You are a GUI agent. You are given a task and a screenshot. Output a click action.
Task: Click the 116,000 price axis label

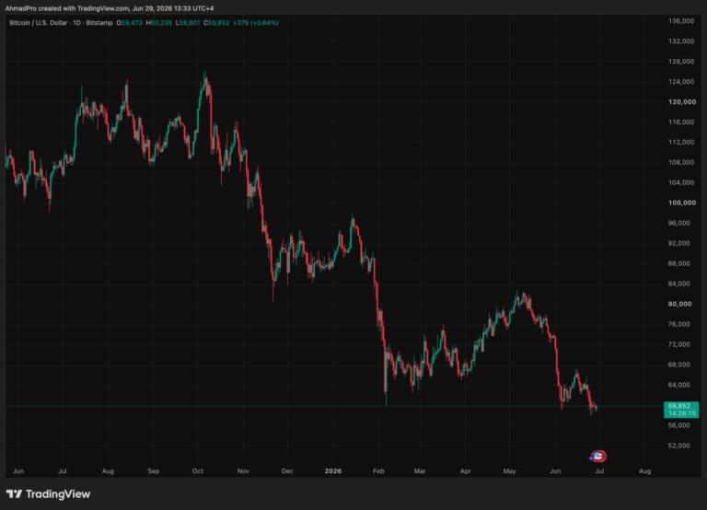[681, 122]
